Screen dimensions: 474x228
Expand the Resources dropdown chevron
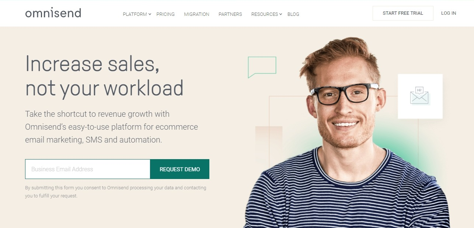click(280, 14)
